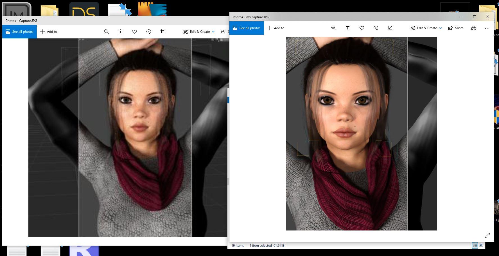Rotate the photo in Capture.JPG window

pos(149,32)
